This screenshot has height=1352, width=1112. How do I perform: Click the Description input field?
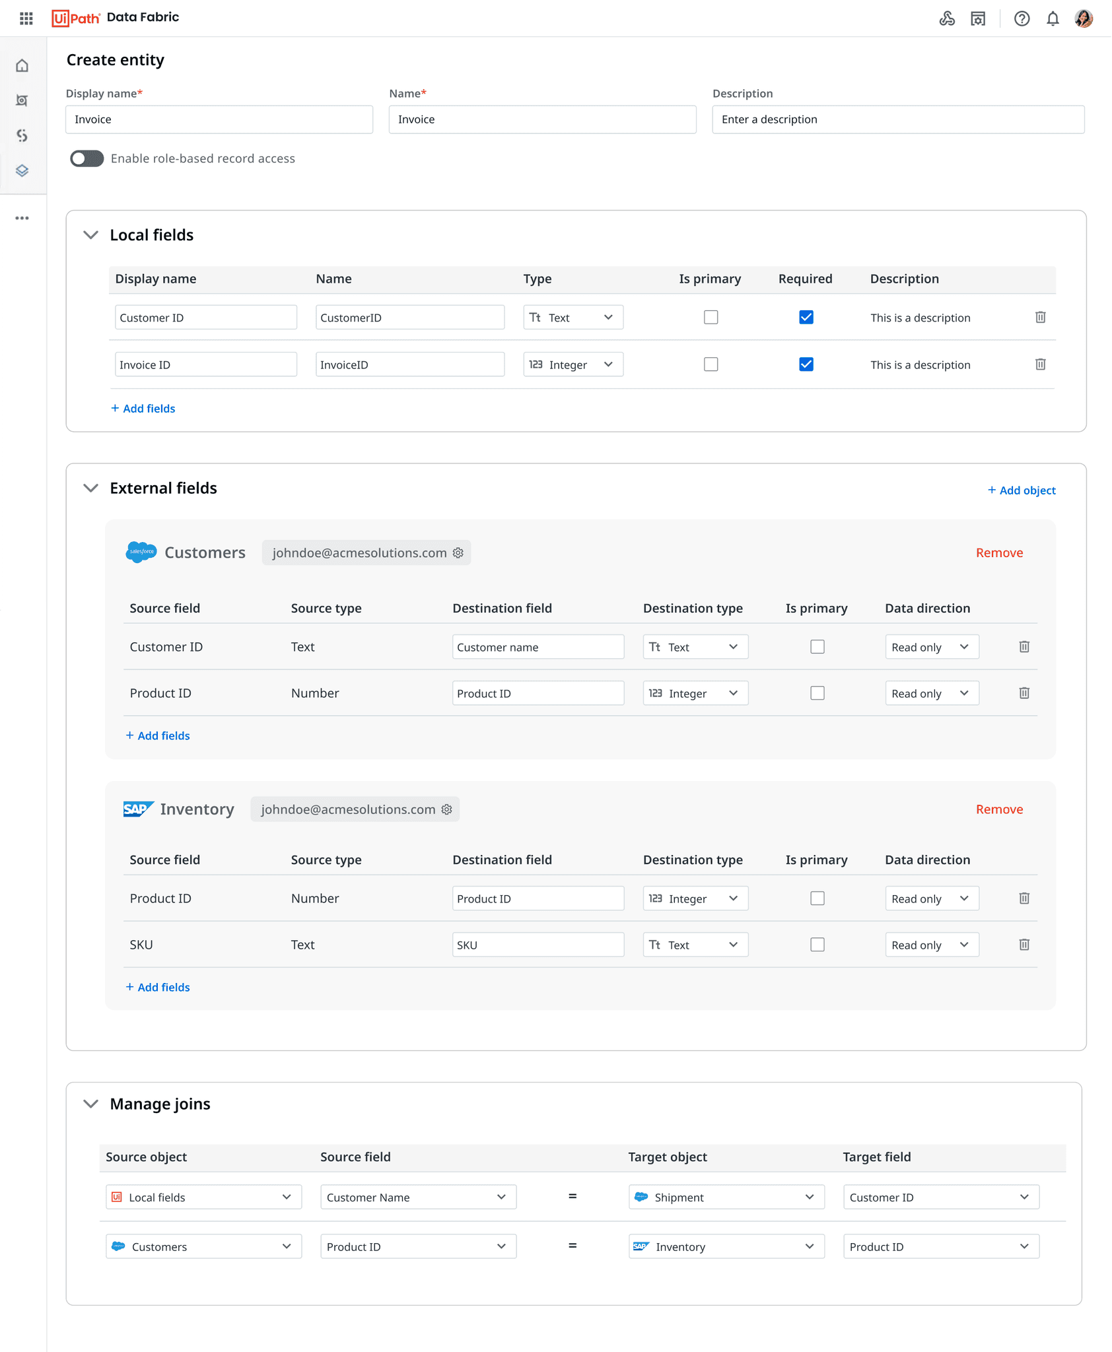tap(898, 119)
